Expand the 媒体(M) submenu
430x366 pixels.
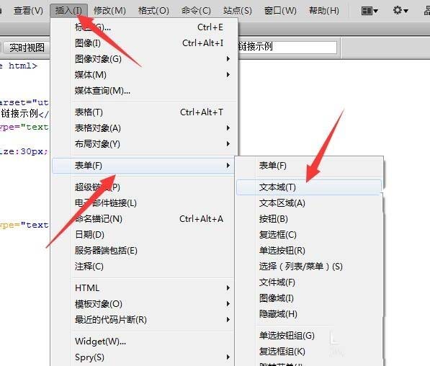point(145,75)
